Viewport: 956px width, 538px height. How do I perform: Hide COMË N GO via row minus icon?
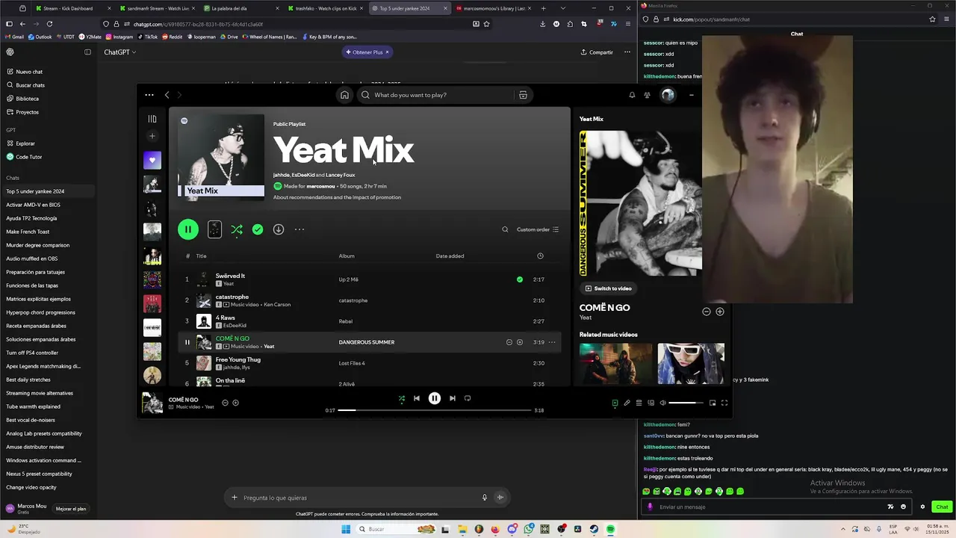pos(509,342)
